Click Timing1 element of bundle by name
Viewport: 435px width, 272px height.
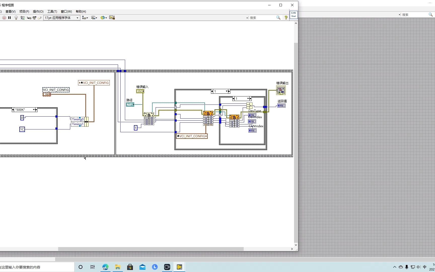pos(78,124)
